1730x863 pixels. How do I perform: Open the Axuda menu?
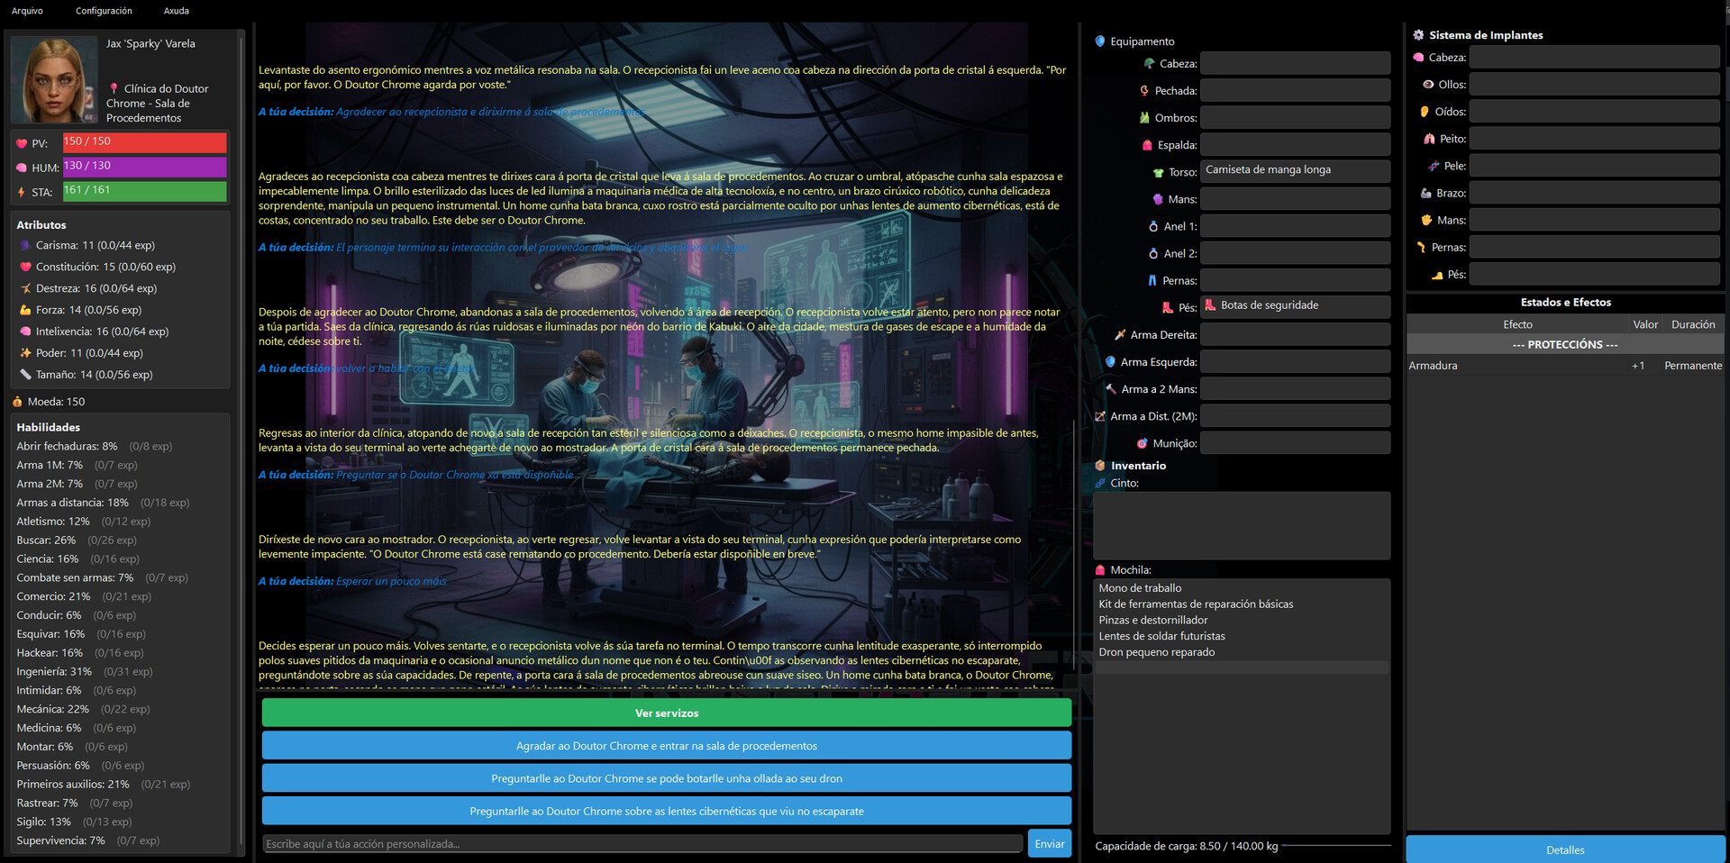click(176, 11)
